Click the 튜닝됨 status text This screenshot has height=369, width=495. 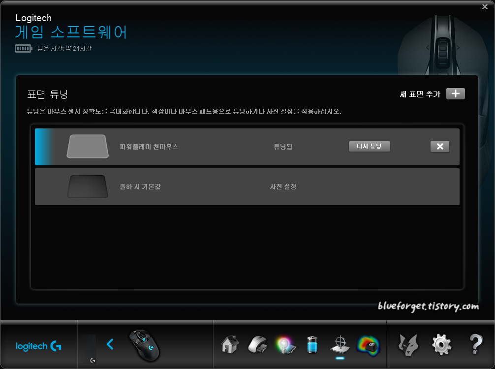[283, 147]
